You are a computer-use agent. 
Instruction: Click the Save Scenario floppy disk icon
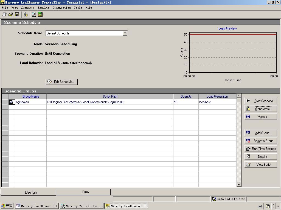point(17,14)
